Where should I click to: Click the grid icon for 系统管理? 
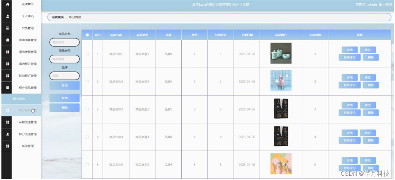[8, 146]
